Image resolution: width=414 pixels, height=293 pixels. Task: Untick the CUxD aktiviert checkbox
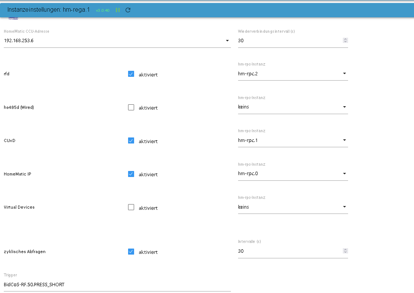click(x=131, y=141)
